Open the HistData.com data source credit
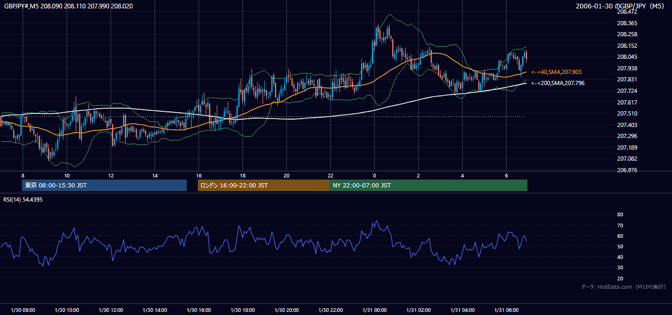The width and height of the screenshot is (672, 315). 624,287
